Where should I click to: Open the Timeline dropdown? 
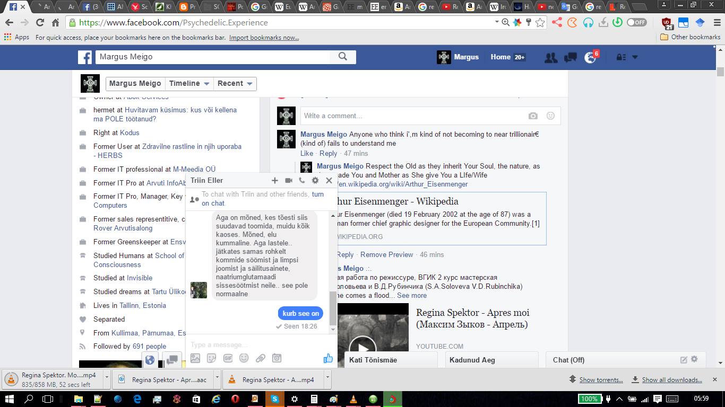tap(189, 83)
